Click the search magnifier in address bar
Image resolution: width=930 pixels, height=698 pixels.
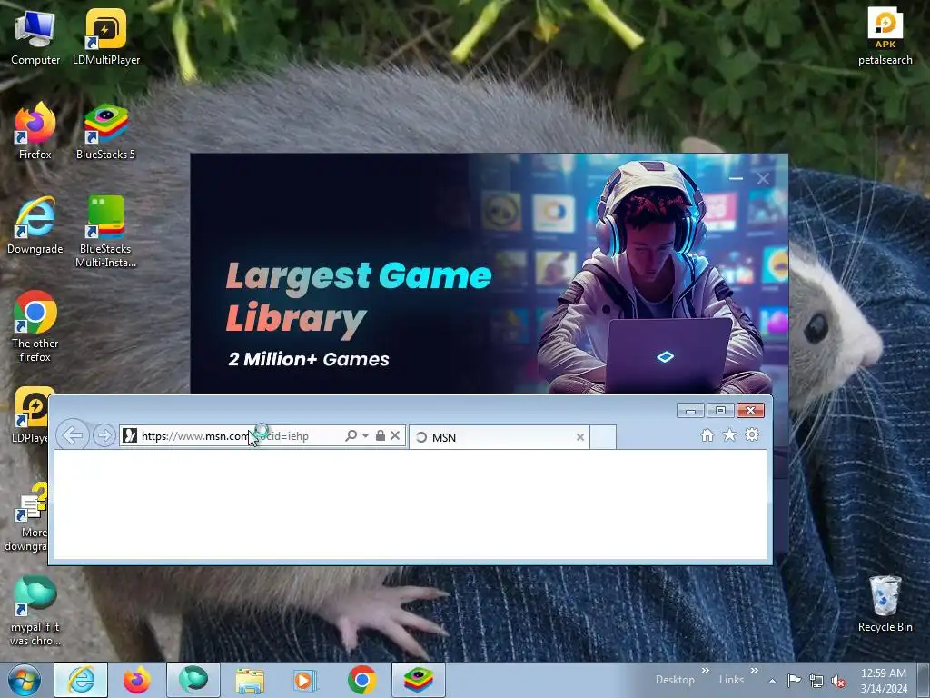click(351, 435)
